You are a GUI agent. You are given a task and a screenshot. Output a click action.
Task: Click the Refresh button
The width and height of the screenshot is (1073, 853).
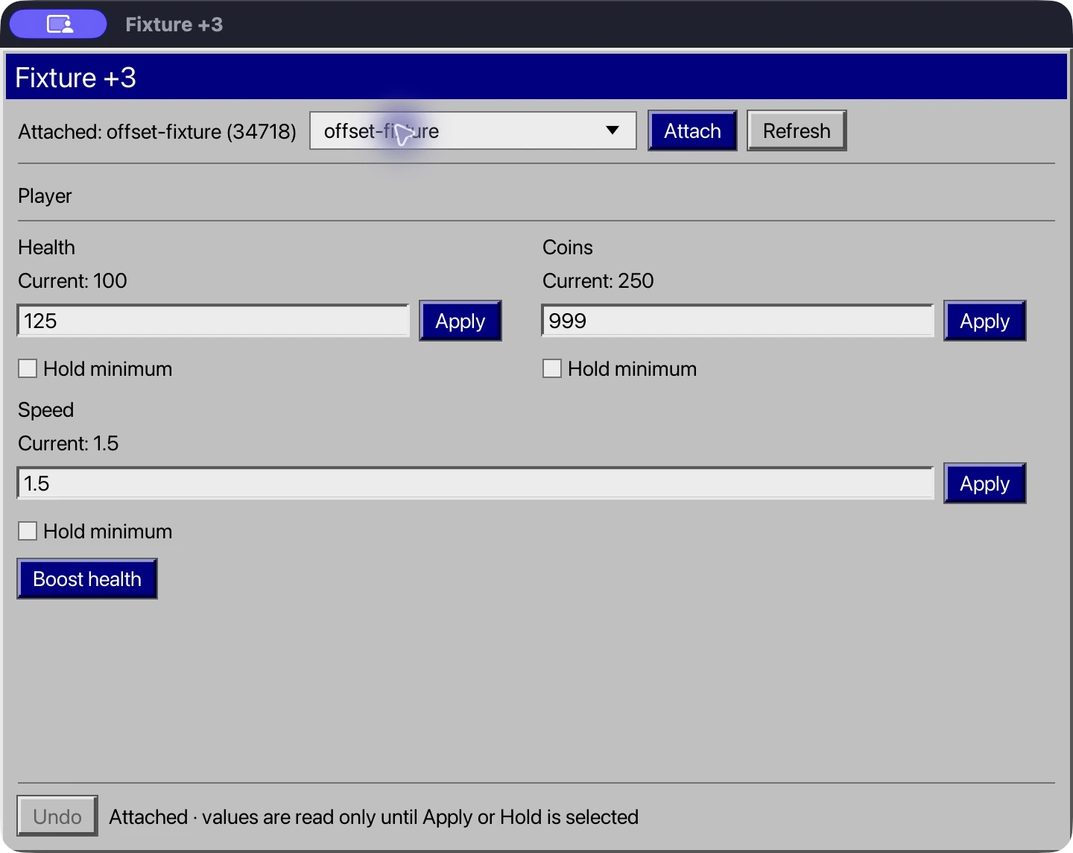pos(797,130)
